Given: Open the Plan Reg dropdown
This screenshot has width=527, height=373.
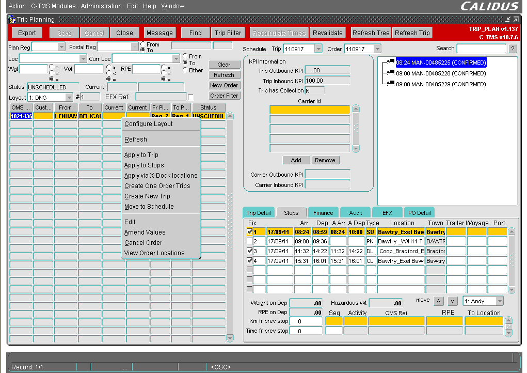Looking at the screenshot, I should pyautogui.click(x=61, y=46).
